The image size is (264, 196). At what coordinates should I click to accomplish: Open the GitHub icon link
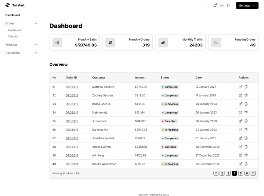[x=228, y=5]
